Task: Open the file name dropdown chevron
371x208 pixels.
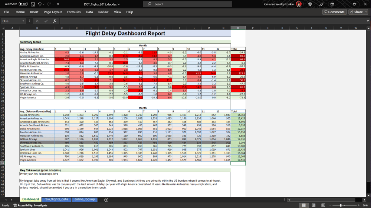Action: (119, 4)
